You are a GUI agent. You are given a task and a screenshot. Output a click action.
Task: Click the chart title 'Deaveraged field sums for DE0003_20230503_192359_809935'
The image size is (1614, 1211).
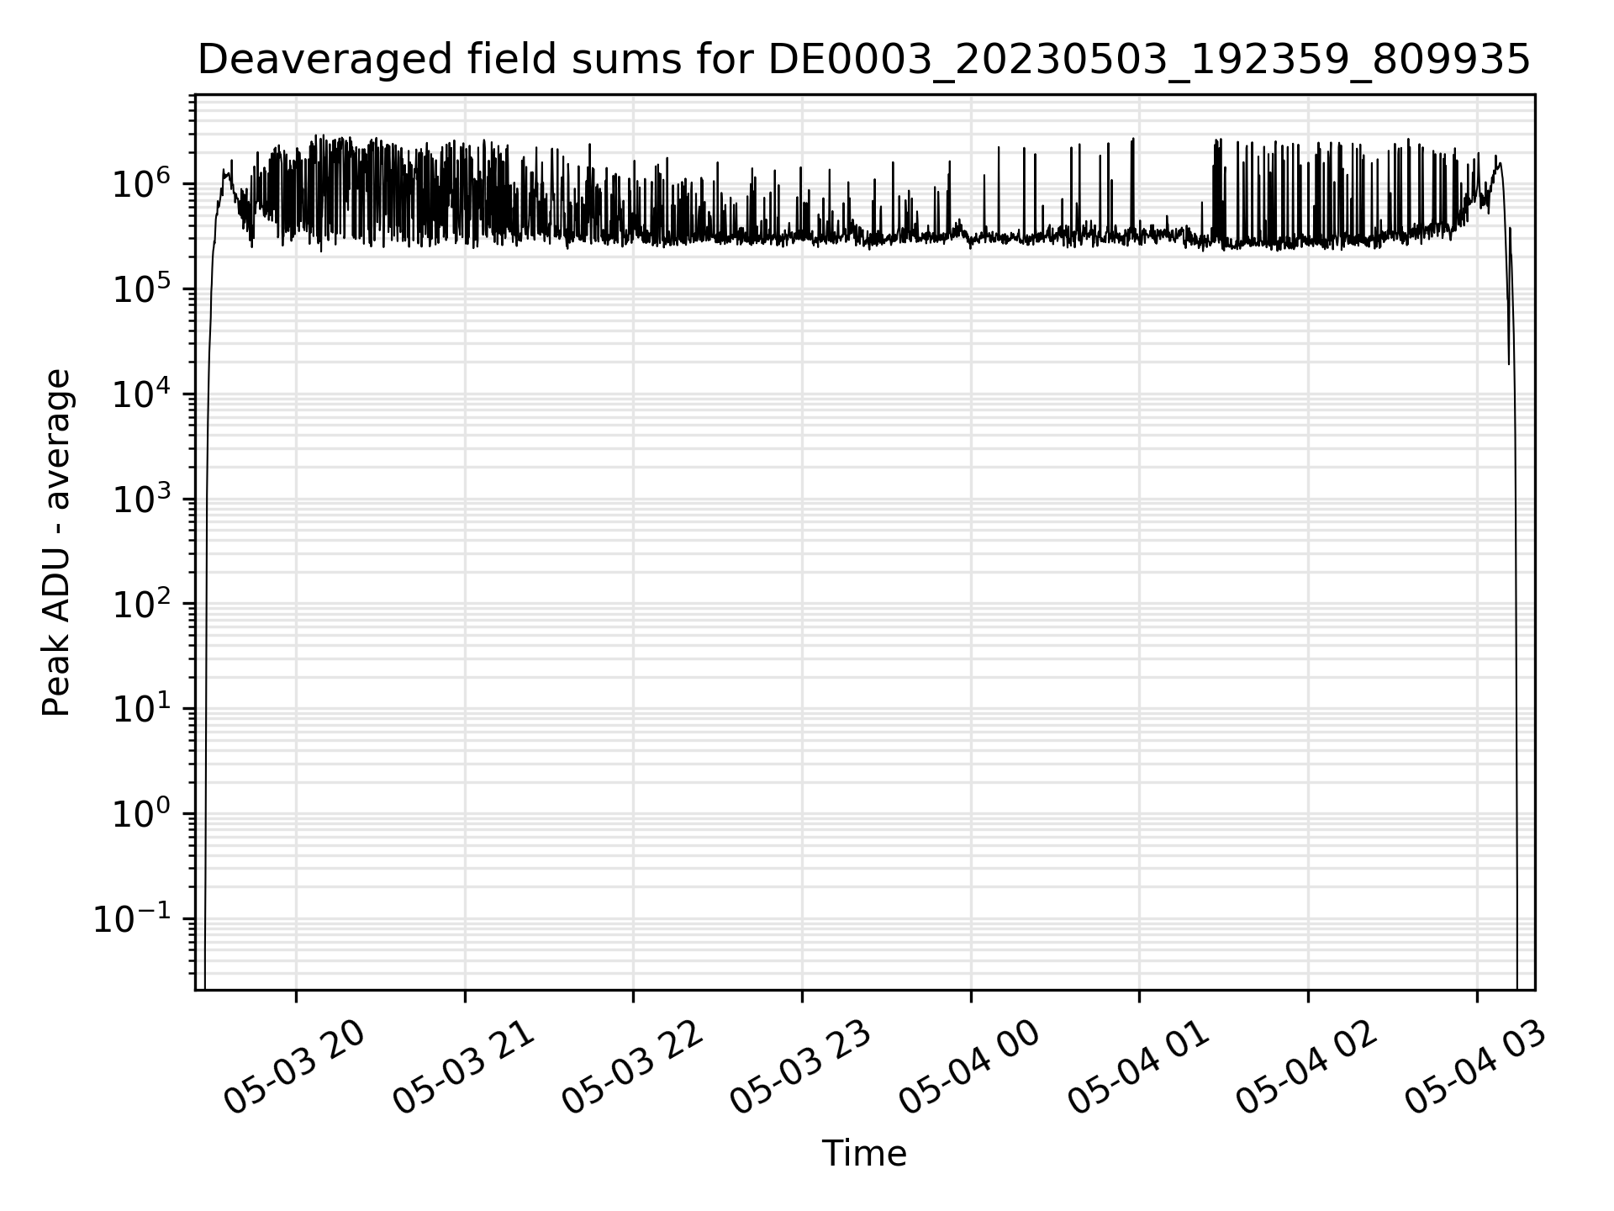[x=864, y=60]
